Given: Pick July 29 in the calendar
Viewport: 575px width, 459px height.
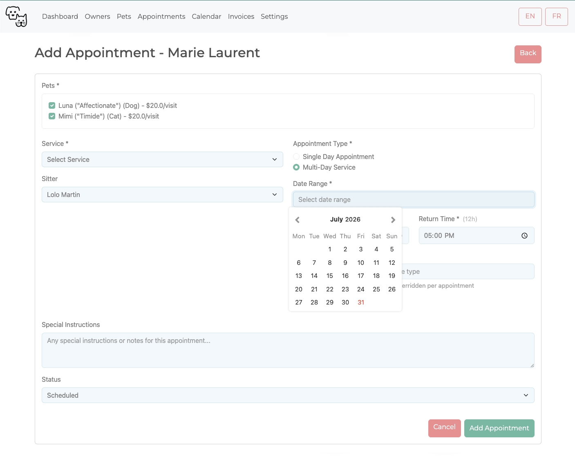Looking at the screenshot, I should point(330,302).
